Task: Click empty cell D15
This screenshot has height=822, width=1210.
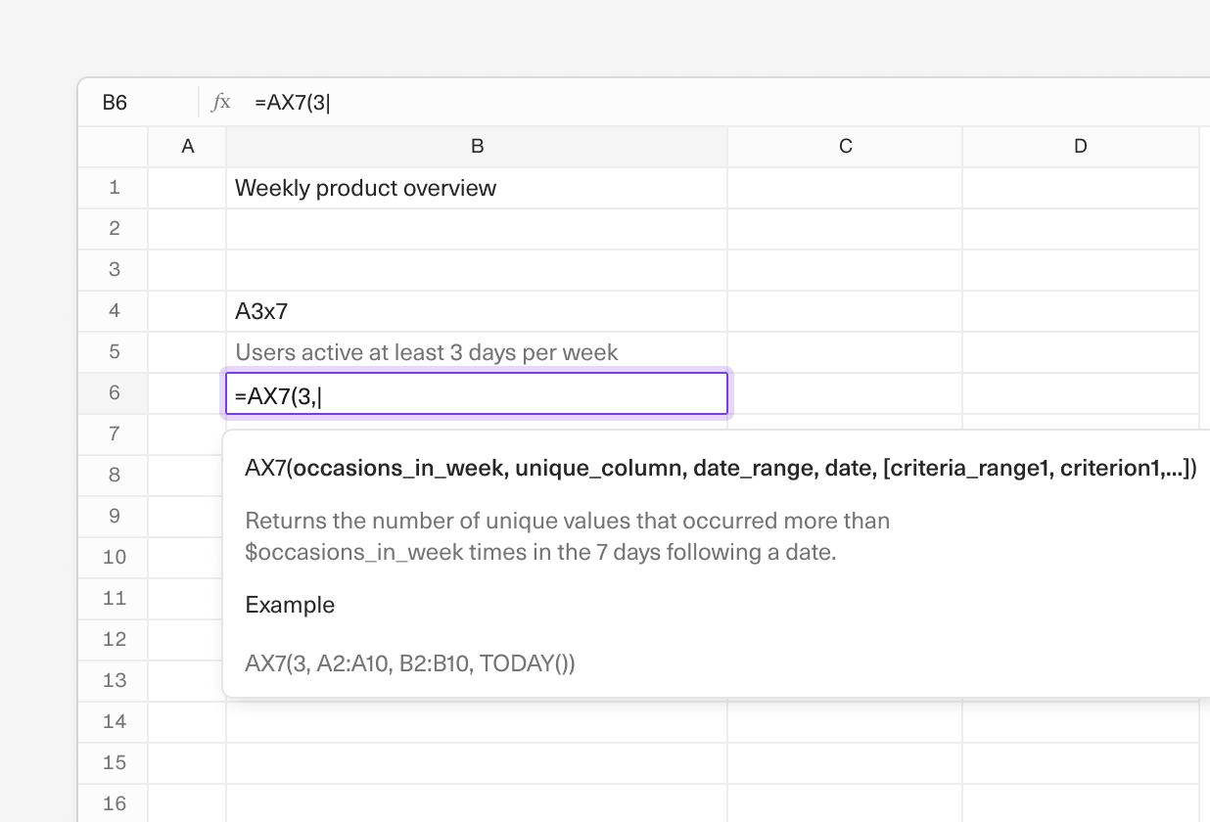Action: coord(1081,763)
